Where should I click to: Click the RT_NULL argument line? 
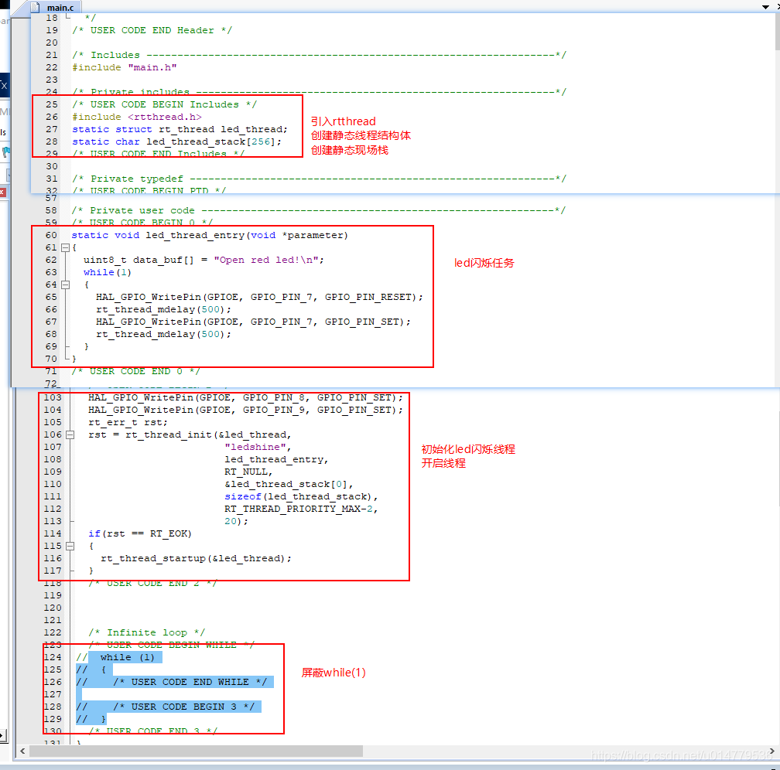click(x=248, y=472)
